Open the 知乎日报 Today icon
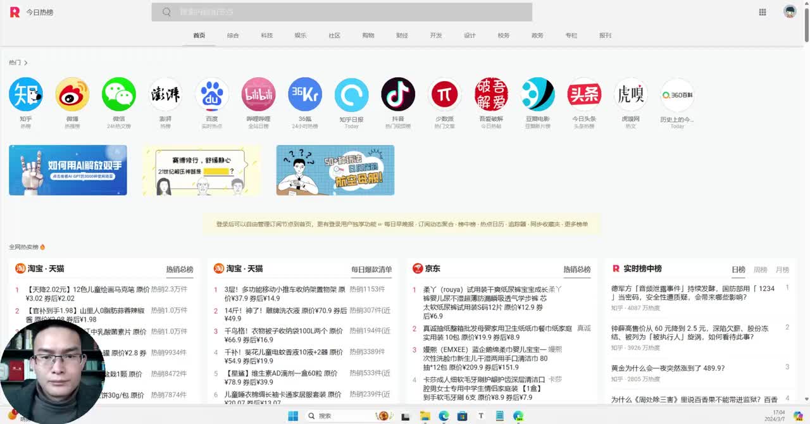This screenshot has height=424, width=810. point(351,94)
